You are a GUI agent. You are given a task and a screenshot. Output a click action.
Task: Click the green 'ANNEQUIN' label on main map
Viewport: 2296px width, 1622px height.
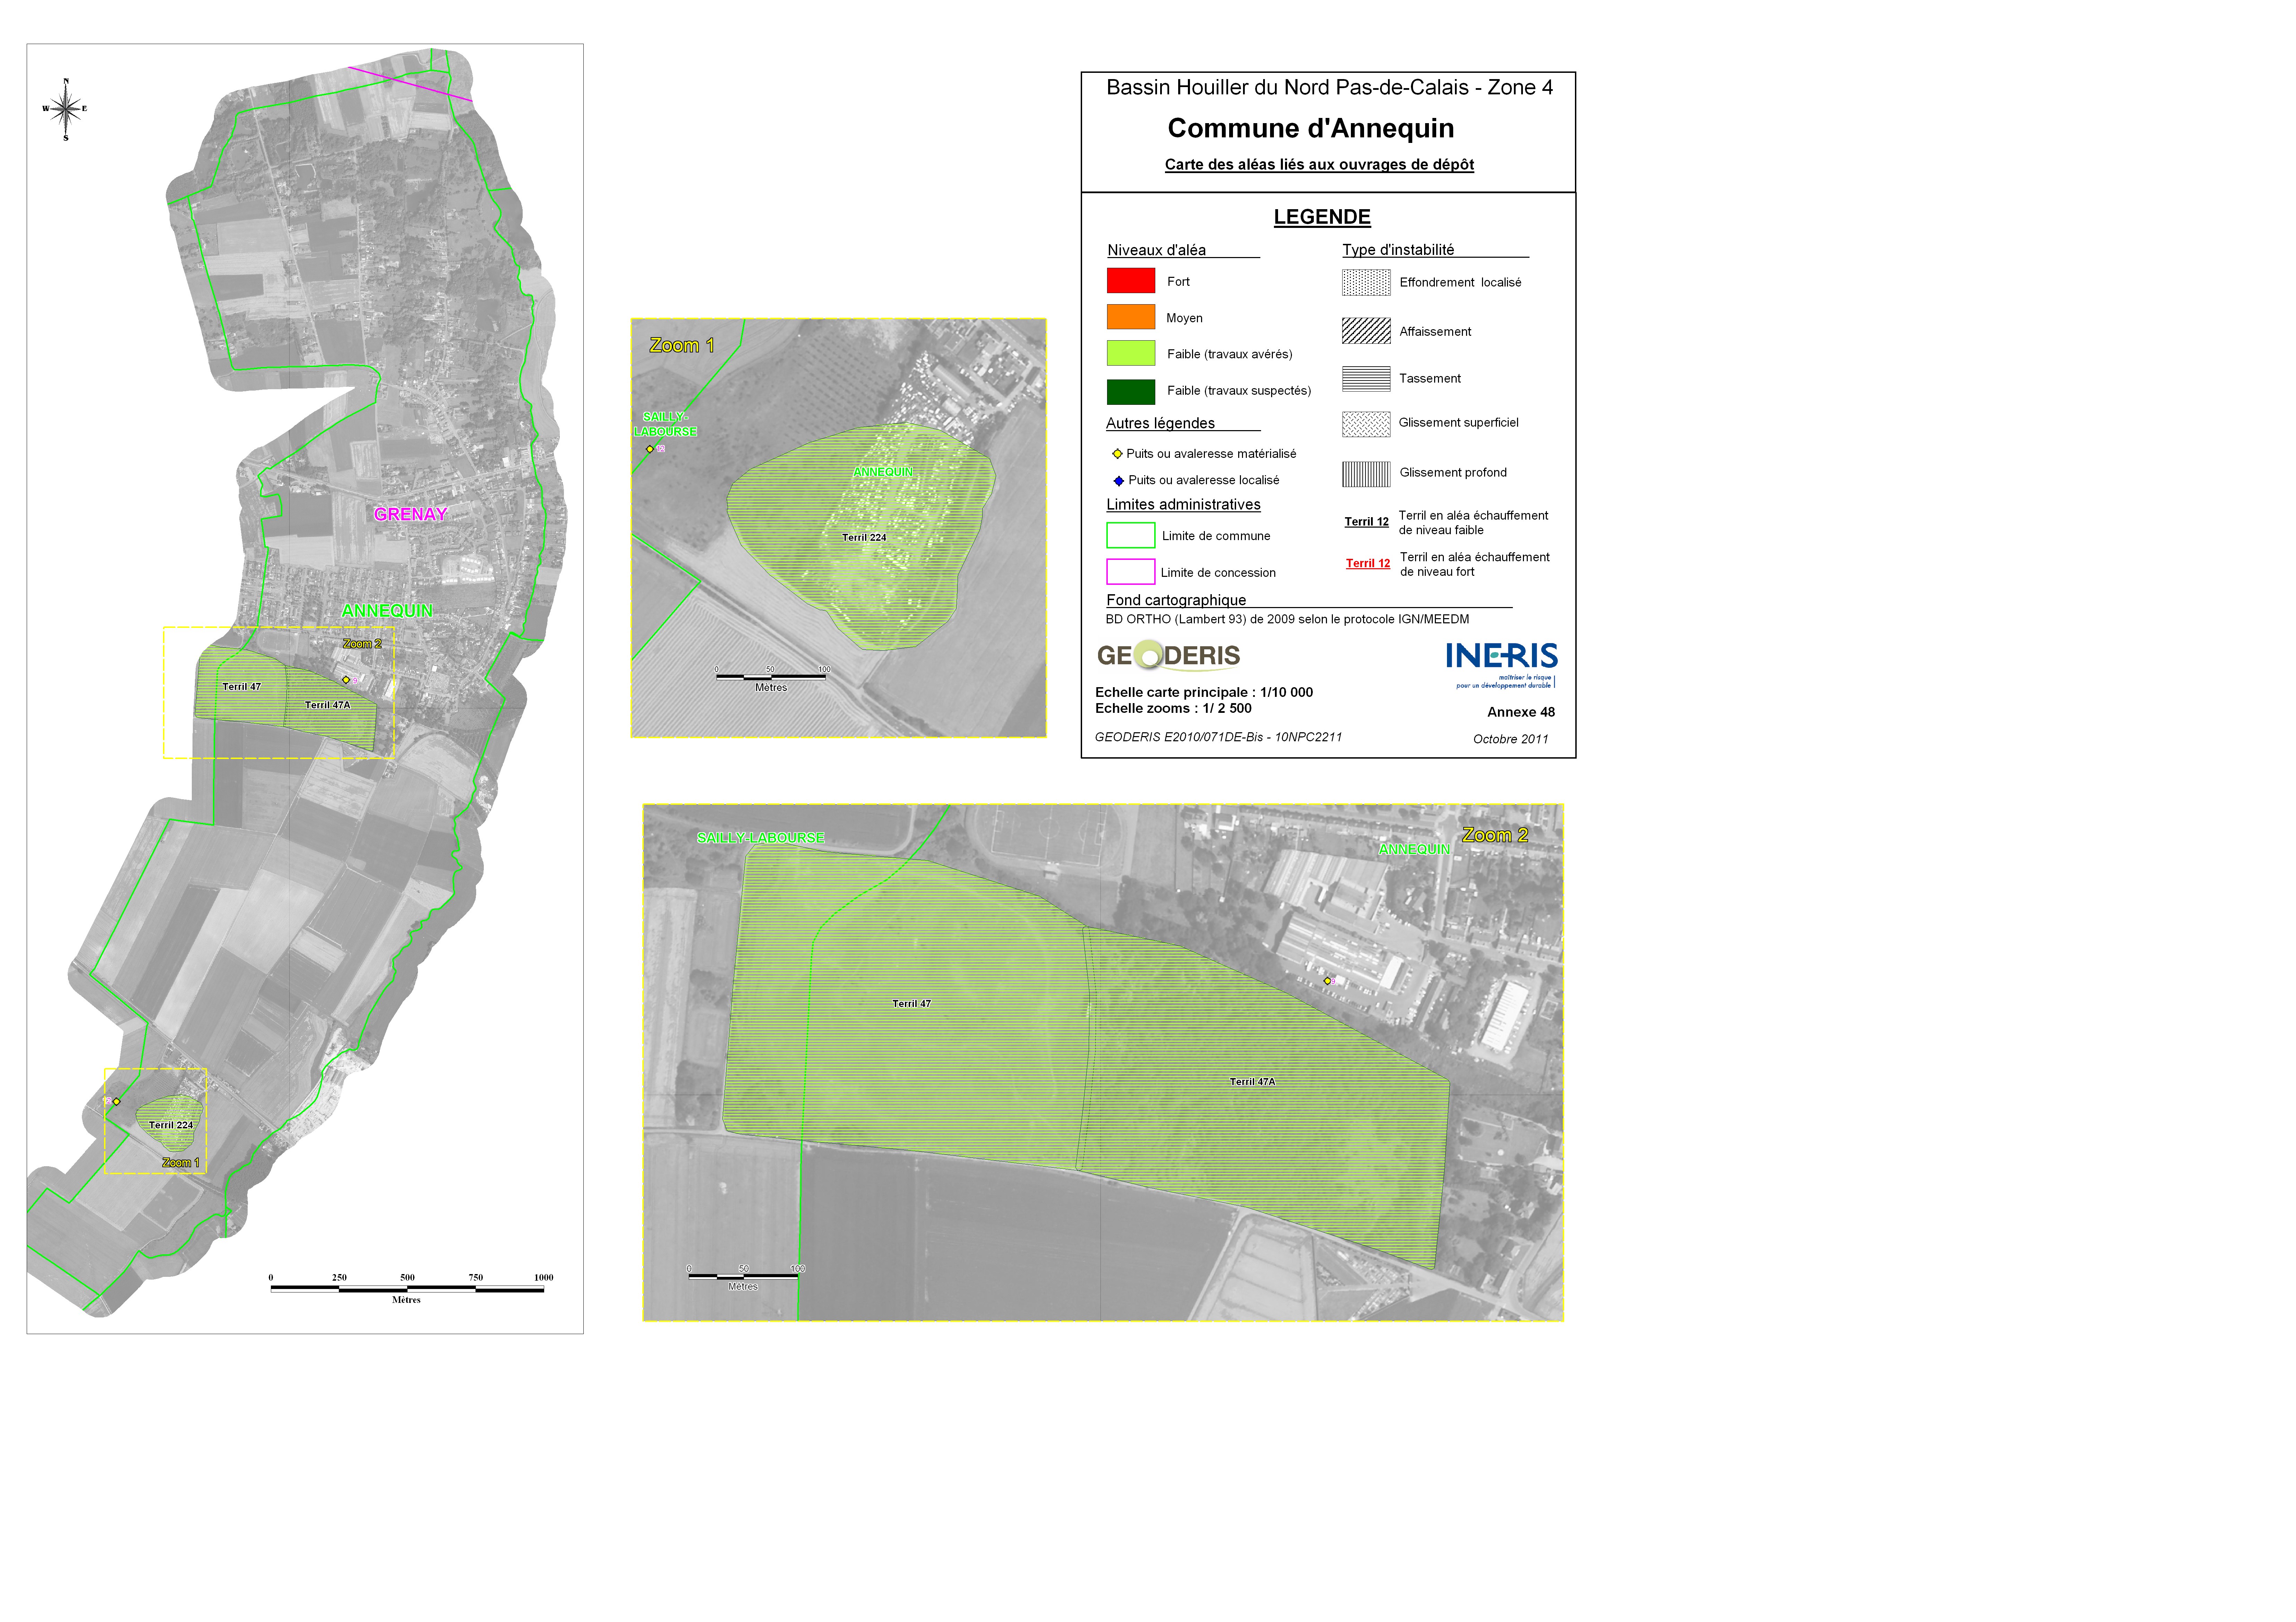[x=387, y=611]
